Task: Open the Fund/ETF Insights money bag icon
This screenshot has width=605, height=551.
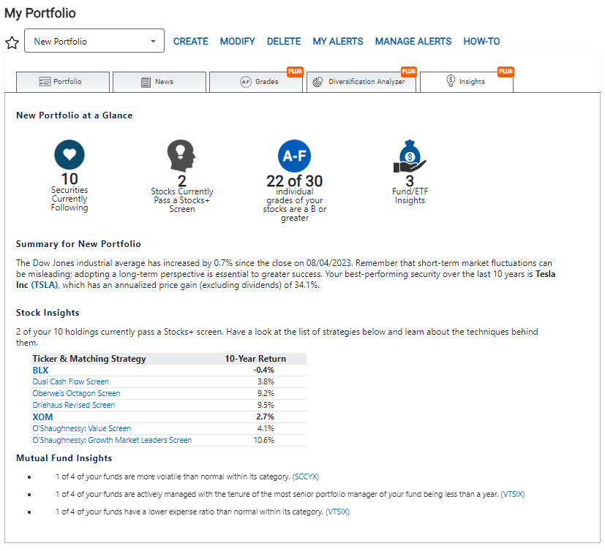Action: 410,153
